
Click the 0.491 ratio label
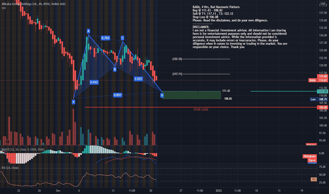pos(94,82)
